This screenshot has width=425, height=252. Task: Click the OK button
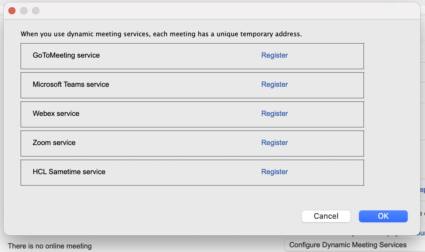pos(383,216)
